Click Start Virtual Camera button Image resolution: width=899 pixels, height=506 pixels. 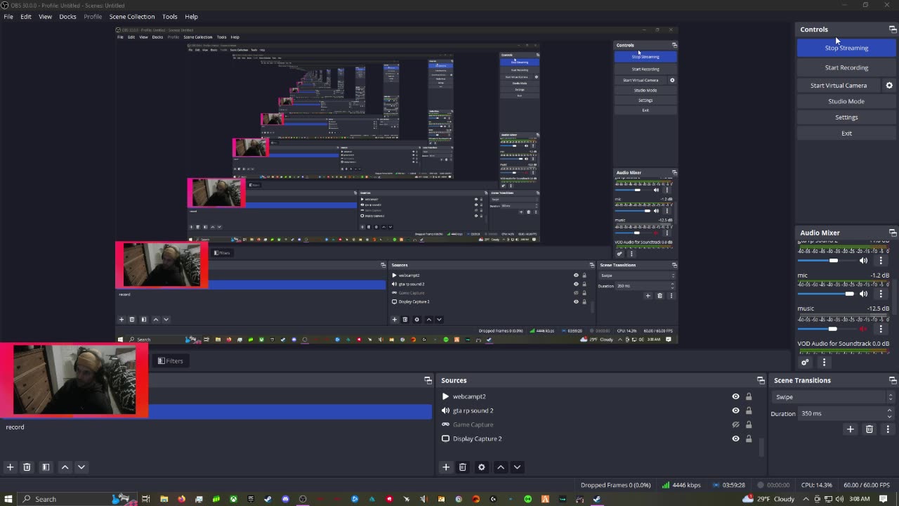[839, 86]
